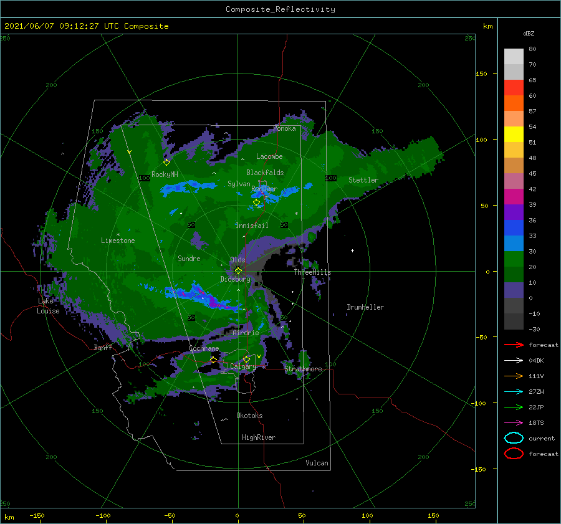This screenshot has height=524, width=561.
Task: Click the red 60-65 dBZ swatch
Action: pyautogui.click(x=514, y=88)
